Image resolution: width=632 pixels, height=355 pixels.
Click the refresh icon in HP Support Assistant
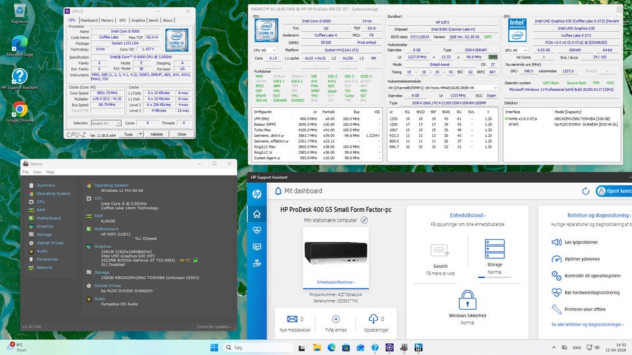[x=586, y=191]
